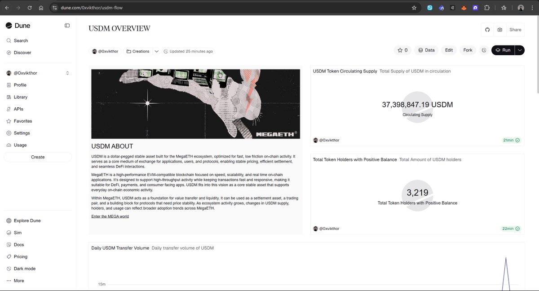539x291 pixels.
Task: Open the schedule clock icon
Action: (x=484, y=50)
